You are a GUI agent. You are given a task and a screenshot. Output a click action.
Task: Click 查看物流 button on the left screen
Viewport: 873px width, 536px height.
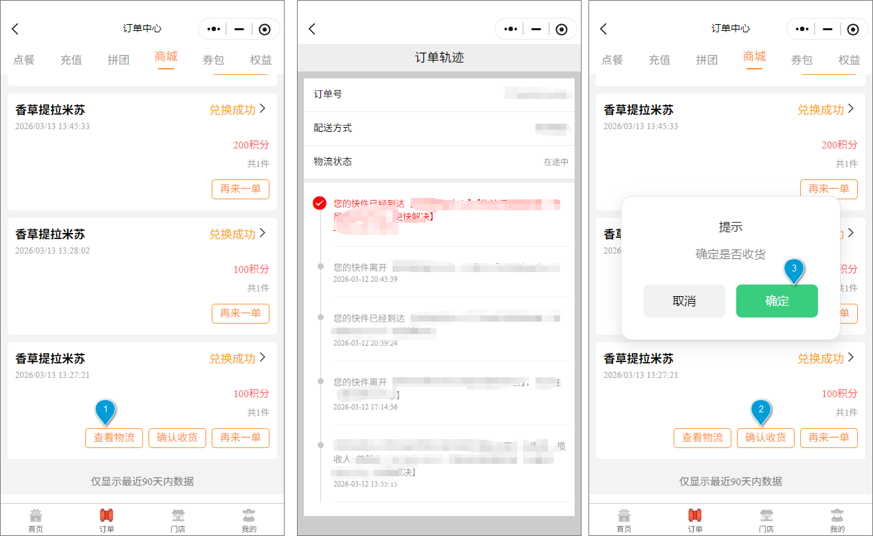point(114,438)
